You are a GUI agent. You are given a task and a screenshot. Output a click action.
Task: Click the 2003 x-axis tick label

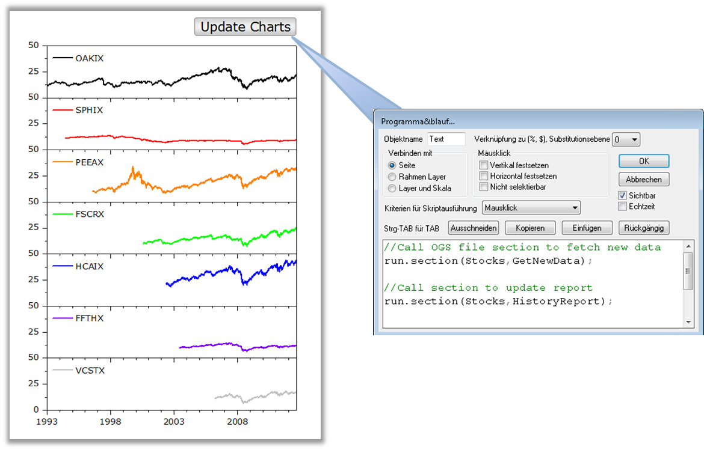(x=174, y=422)
